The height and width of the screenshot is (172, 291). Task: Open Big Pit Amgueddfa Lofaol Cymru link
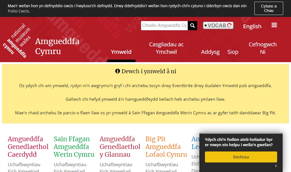click(166, 147)
